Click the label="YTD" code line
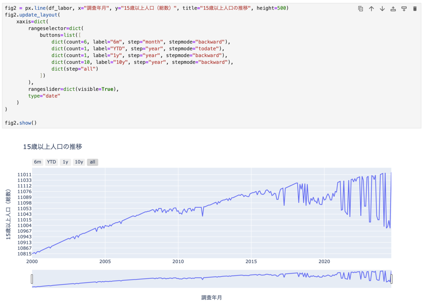Image resolution: width=423 pixels, height=304 pixels. point(138,48)
